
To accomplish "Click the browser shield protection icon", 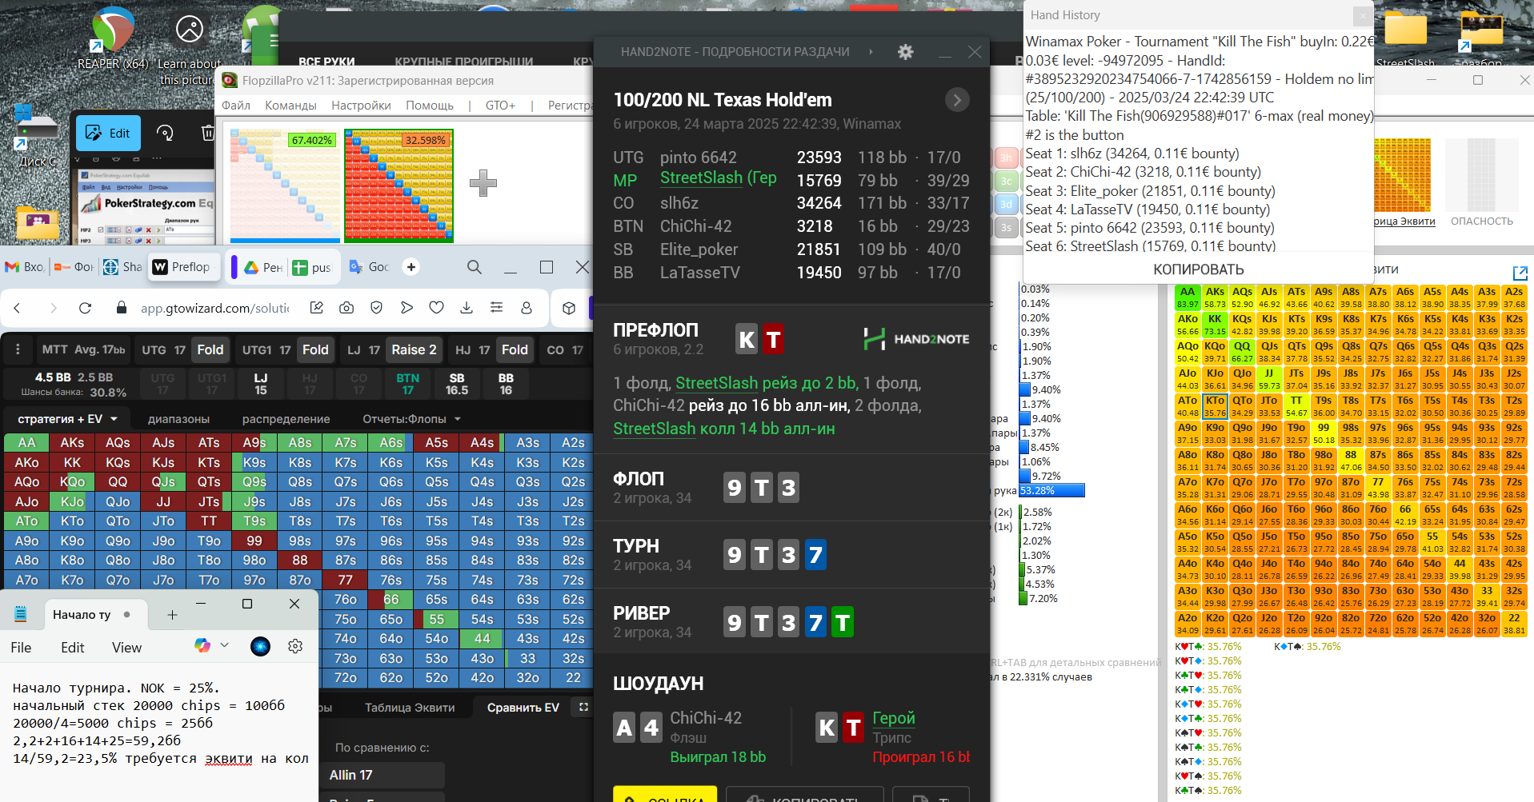I will click(376, 308).
